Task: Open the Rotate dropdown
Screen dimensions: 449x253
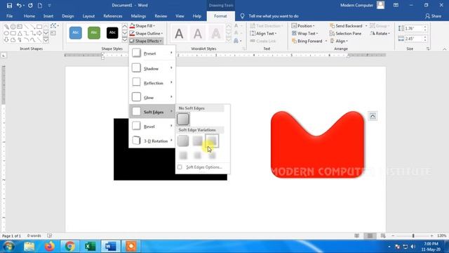Action: pyautogui.click(x=380, y=33)
